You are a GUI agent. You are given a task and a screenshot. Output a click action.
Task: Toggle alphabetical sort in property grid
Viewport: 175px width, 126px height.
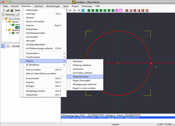pos(8,46)
